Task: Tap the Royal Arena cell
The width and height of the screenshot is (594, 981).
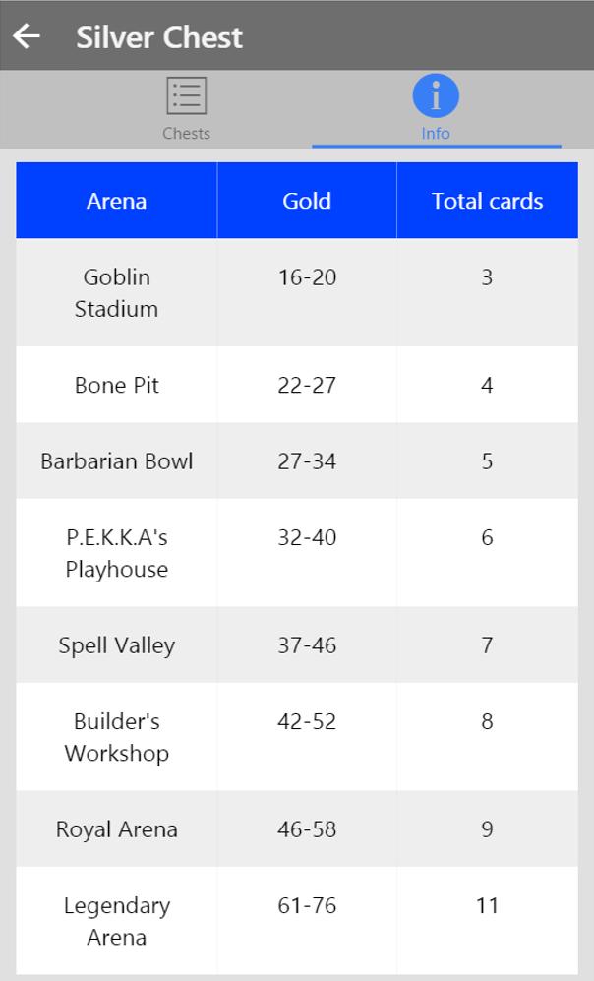Action: [116, 829]
